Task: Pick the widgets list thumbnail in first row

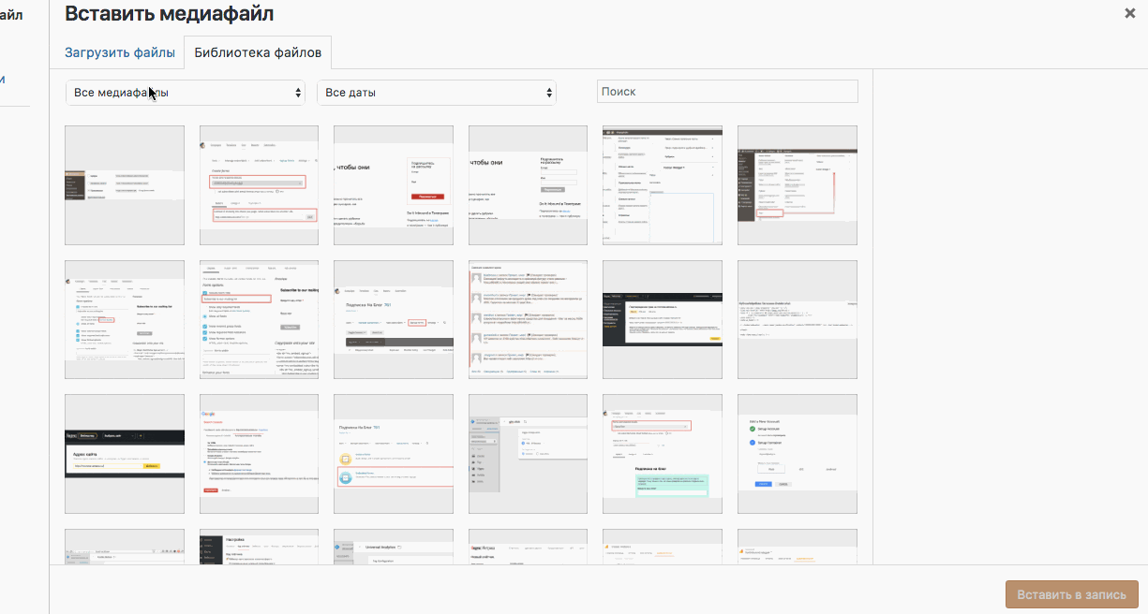Action: pyautogui.click(x=663, y=185)
